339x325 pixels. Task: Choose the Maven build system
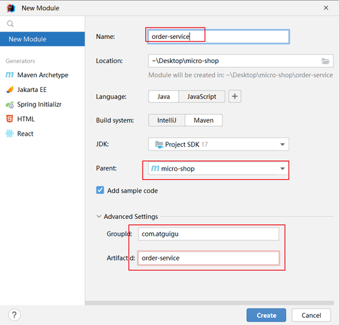pyautogui.click(x=204, y=120)
